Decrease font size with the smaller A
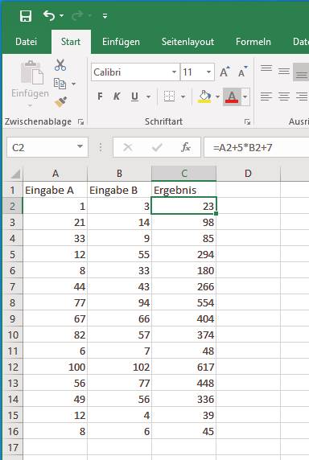This screenshot has height=460, width=309. (x=243, y=72)
